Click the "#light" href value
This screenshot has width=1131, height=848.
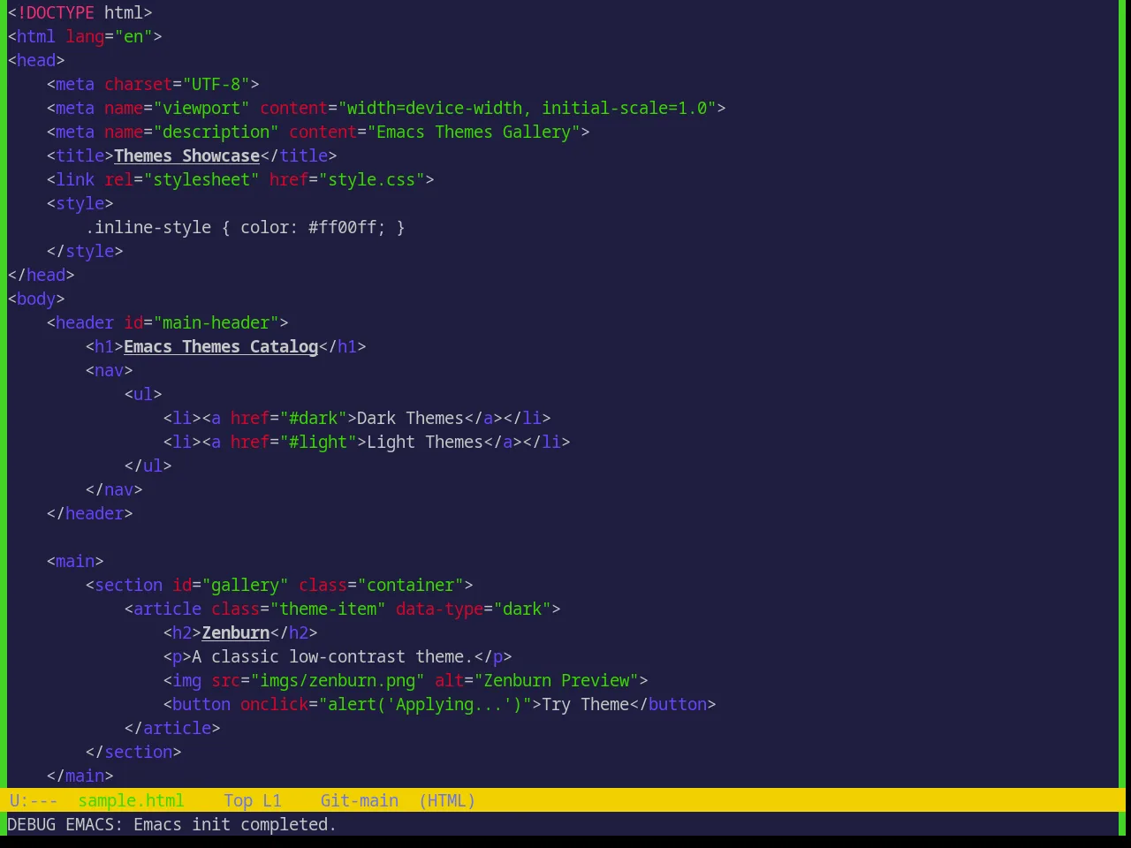pyautogui.click(x=318, y=442)
